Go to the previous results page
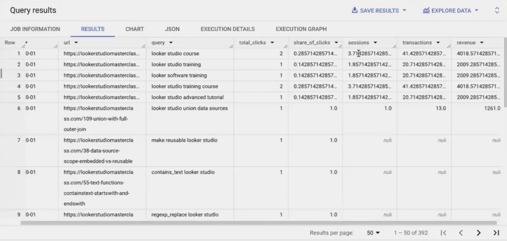507x241 pixels. point(461,233)
